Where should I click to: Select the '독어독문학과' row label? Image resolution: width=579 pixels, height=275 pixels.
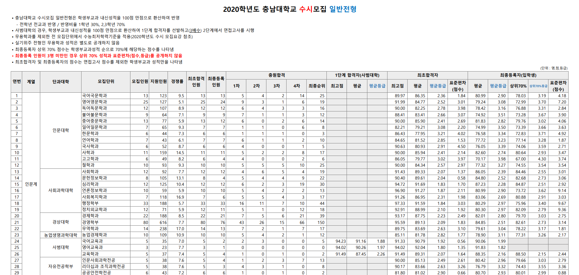(x=94, y=108)
